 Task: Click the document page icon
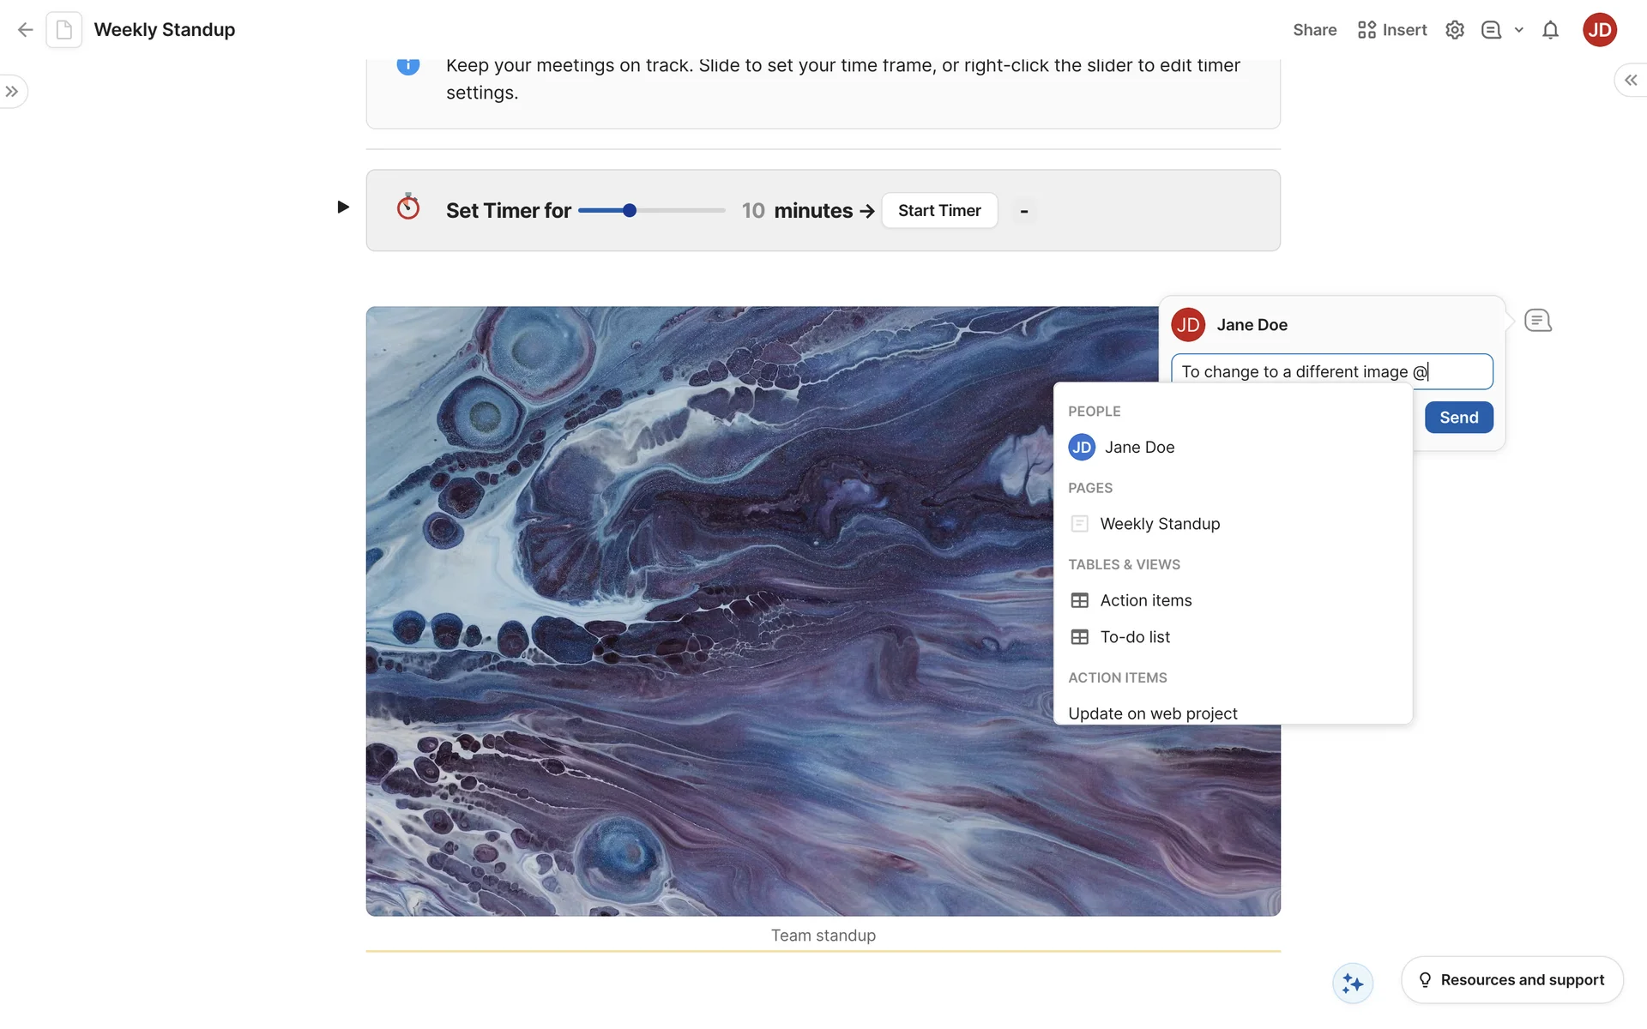pos(64,30)
